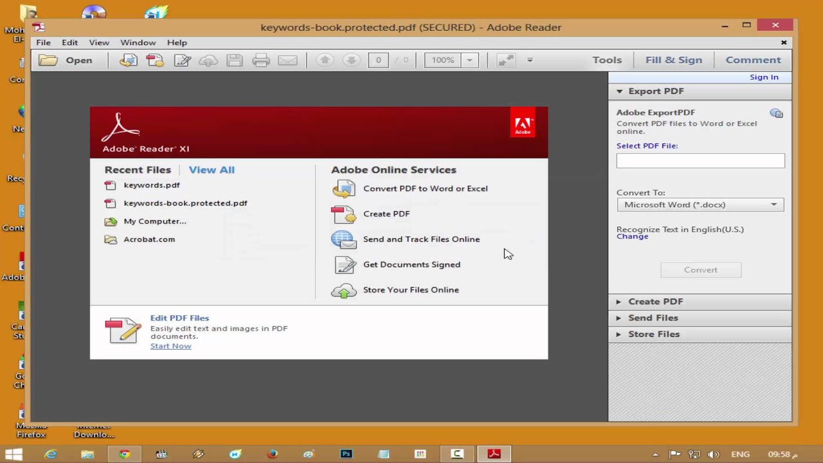Expand the Send Files panel
This screenshot has width=823, height=463.
point(619,318)
